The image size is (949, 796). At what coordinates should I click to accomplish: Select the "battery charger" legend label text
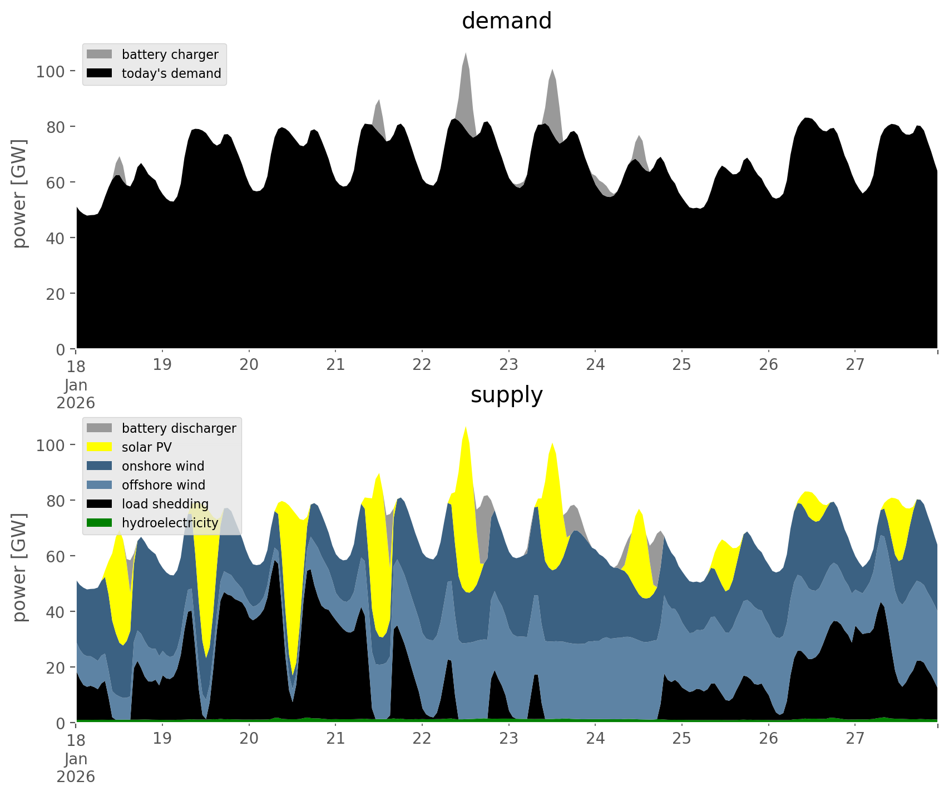coord(170,55)
